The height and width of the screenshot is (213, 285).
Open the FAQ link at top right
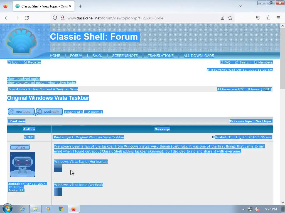pyautogui.click(x=227, y=62)
